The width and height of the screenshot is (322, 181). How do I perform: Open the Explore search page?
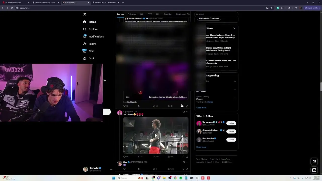[x=90, y=29]
